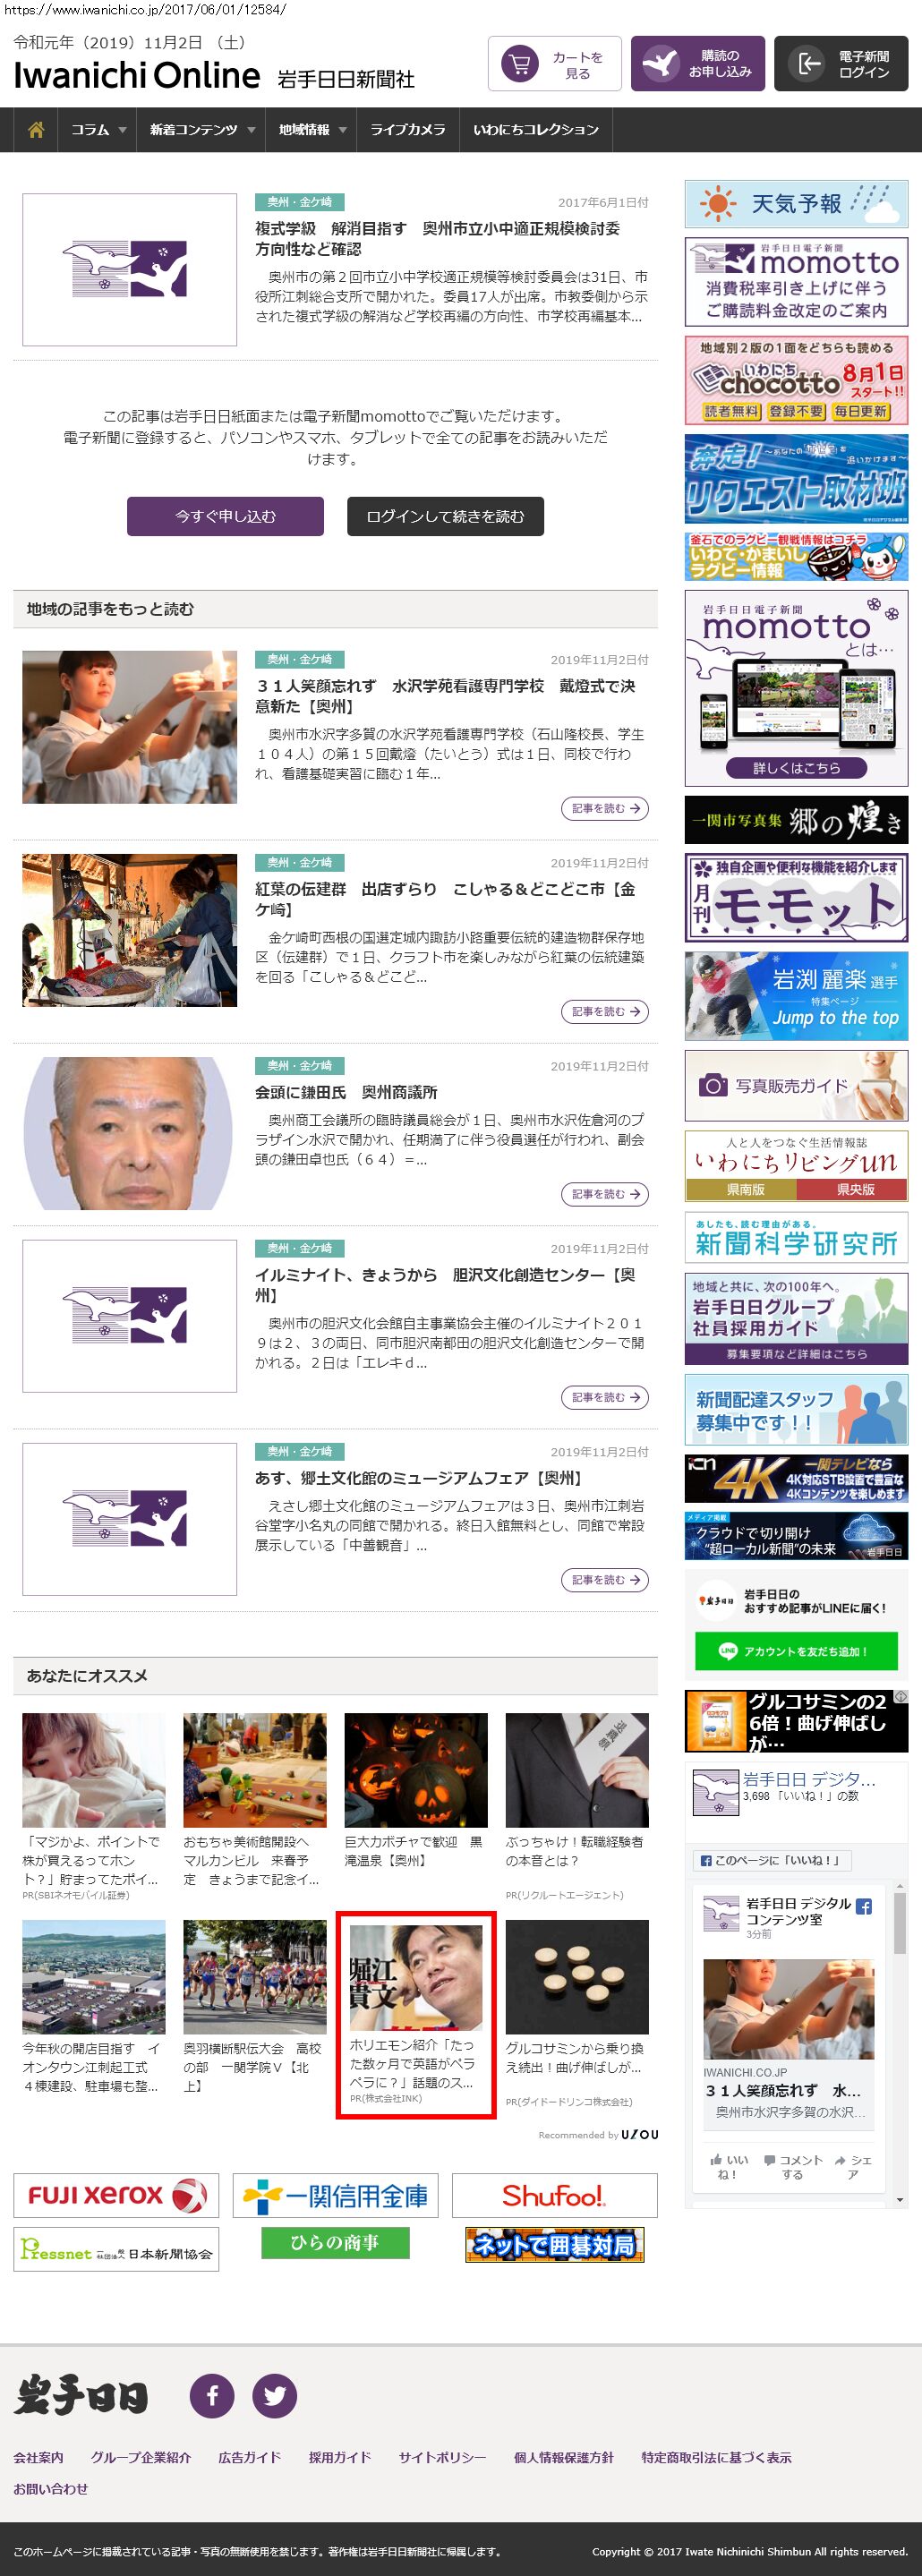Open the ライブカメラ menu item
This screenshot has height=2576, width=922.
click(408, 130)
